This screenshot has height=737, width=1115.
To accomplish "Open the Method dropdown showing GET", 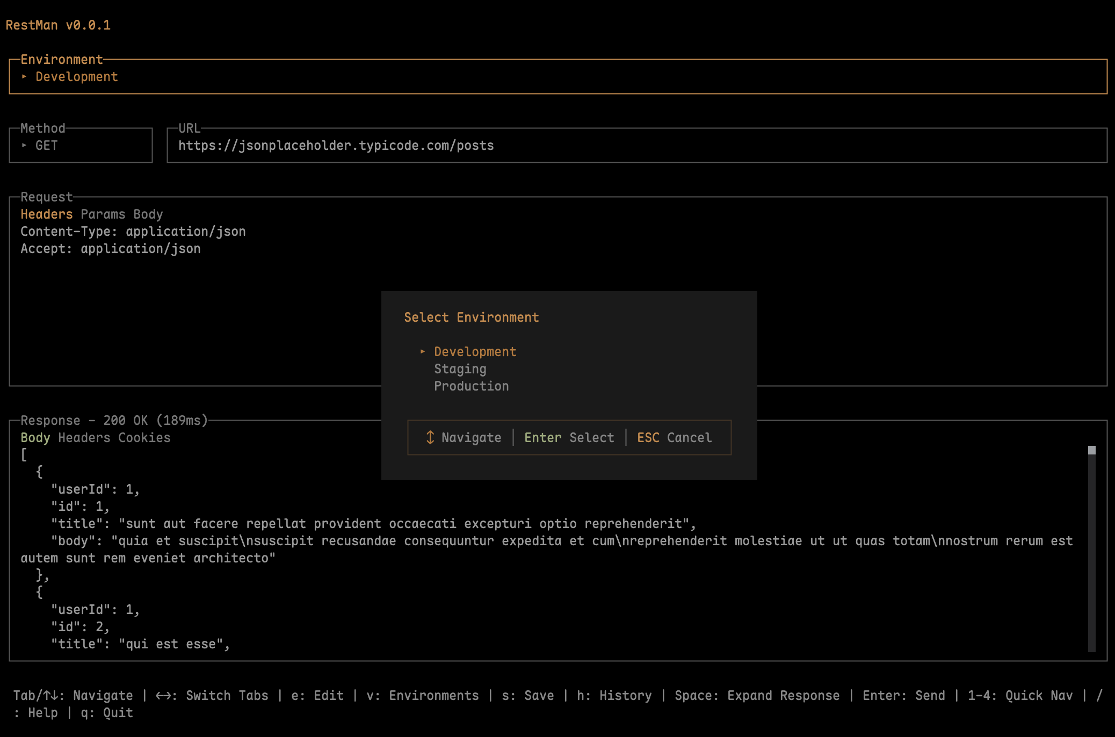I will [x=46, y=145].
